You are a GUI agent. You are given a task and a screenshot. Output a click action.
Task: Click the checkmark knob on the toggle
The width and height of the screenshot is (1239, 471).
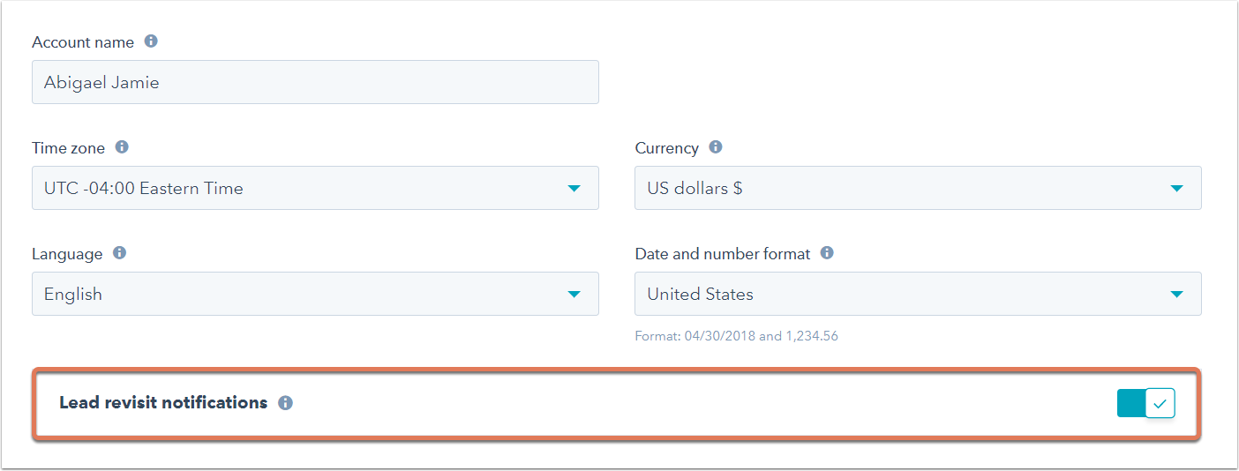coord(1160,403)
